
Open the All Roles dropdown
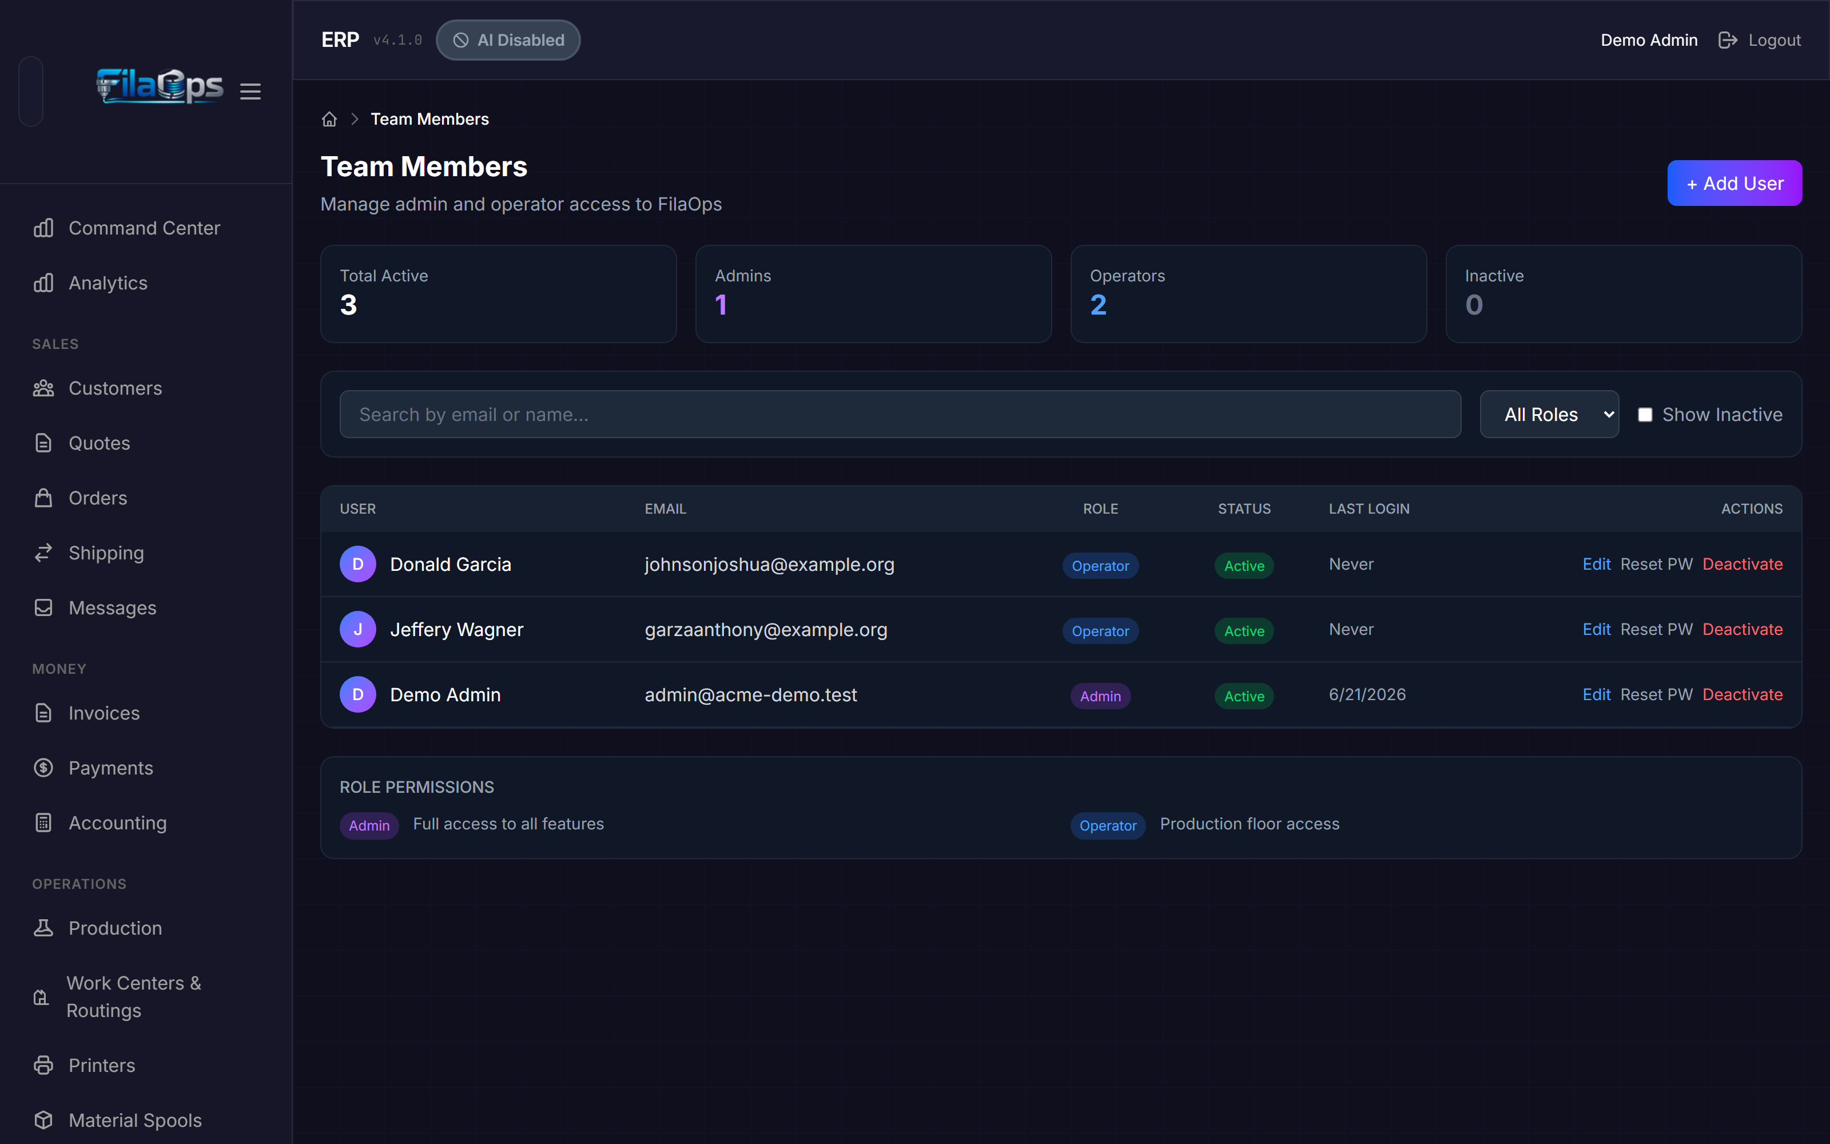pyautogui.click(x=1549, y=415)
